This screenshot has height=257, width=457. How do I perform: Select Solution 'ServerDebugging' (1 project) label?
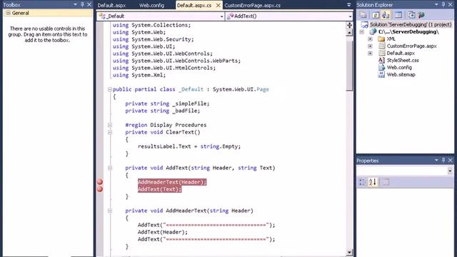tap(411, 25)
